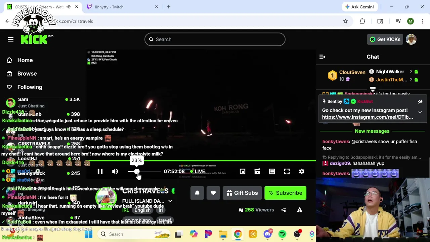Hide the pinned message
The image size is (430, 242).
click(420, 102)
